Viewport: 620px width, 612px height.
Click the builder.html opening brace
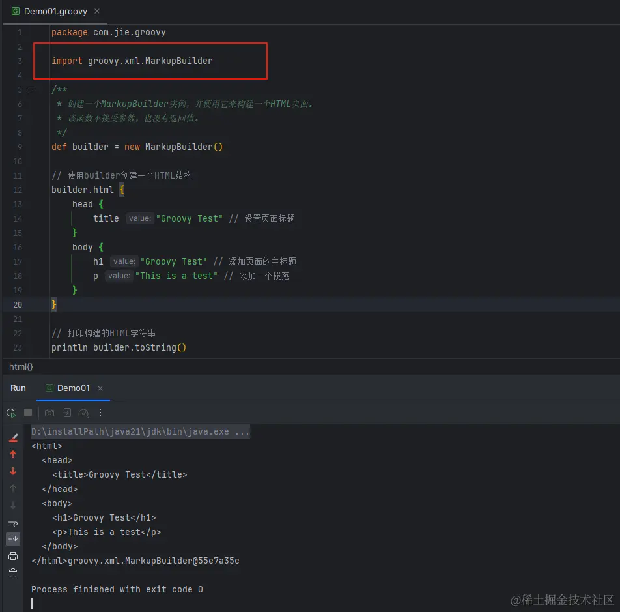122,190
